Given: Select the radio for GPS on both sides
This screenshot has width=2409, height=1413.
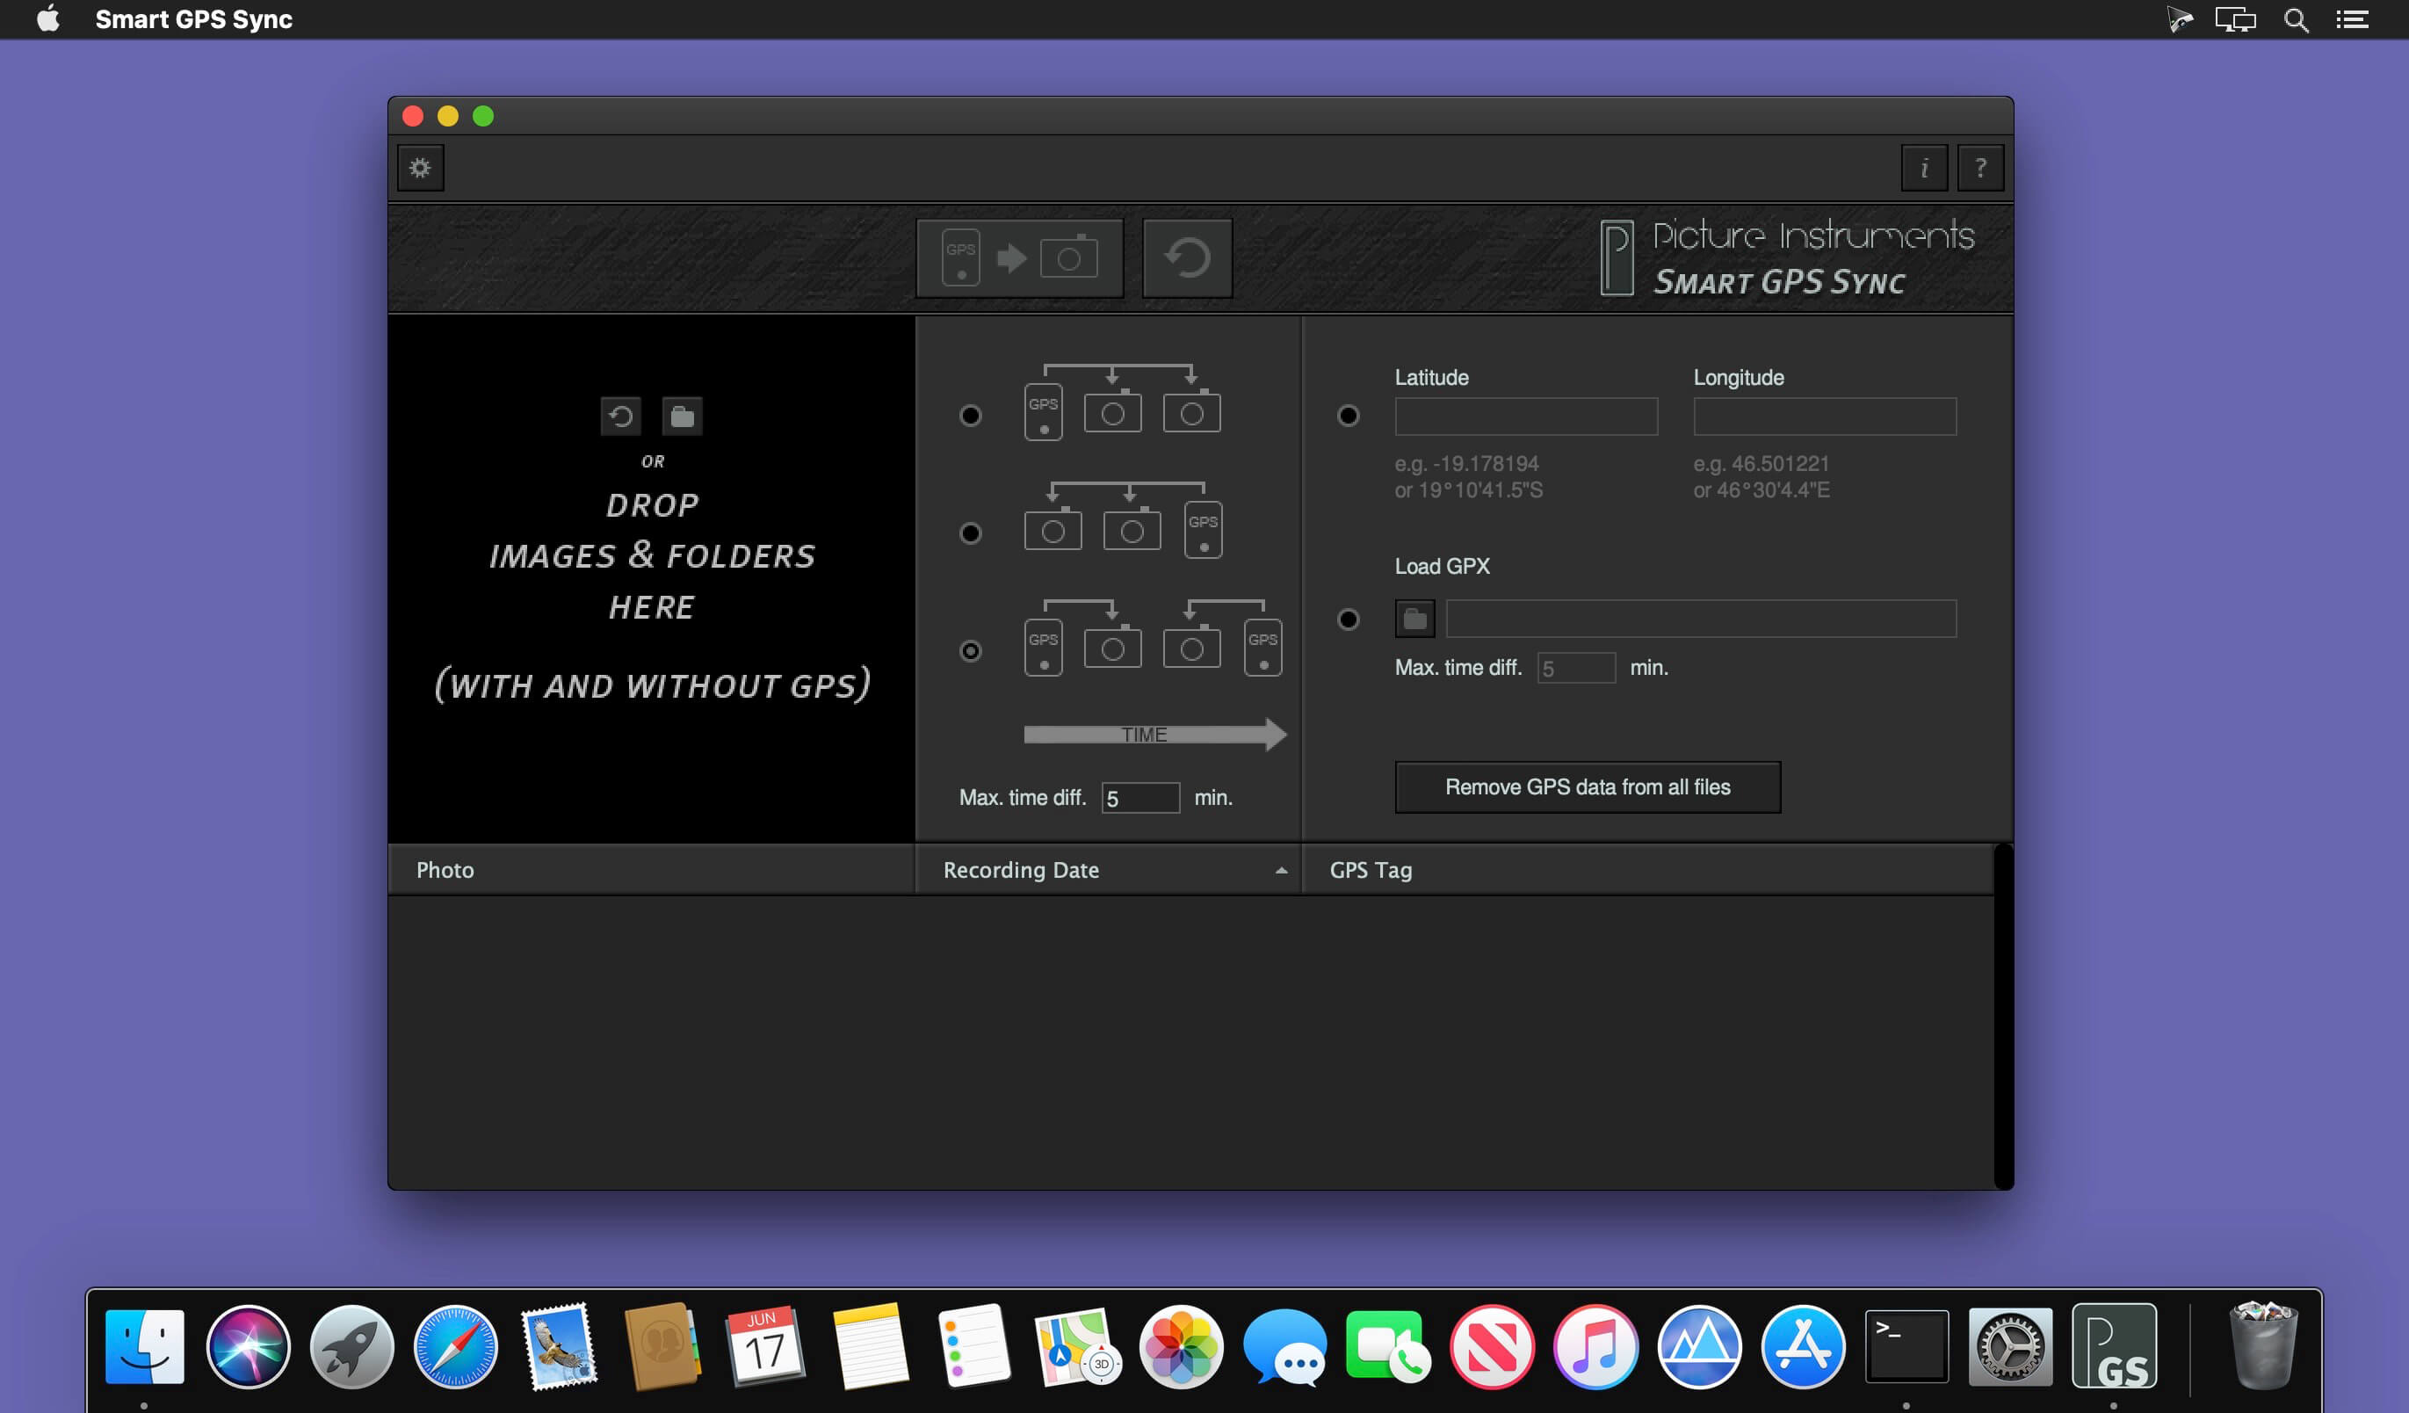Looking at the screenshot, I should coord(970,651).
